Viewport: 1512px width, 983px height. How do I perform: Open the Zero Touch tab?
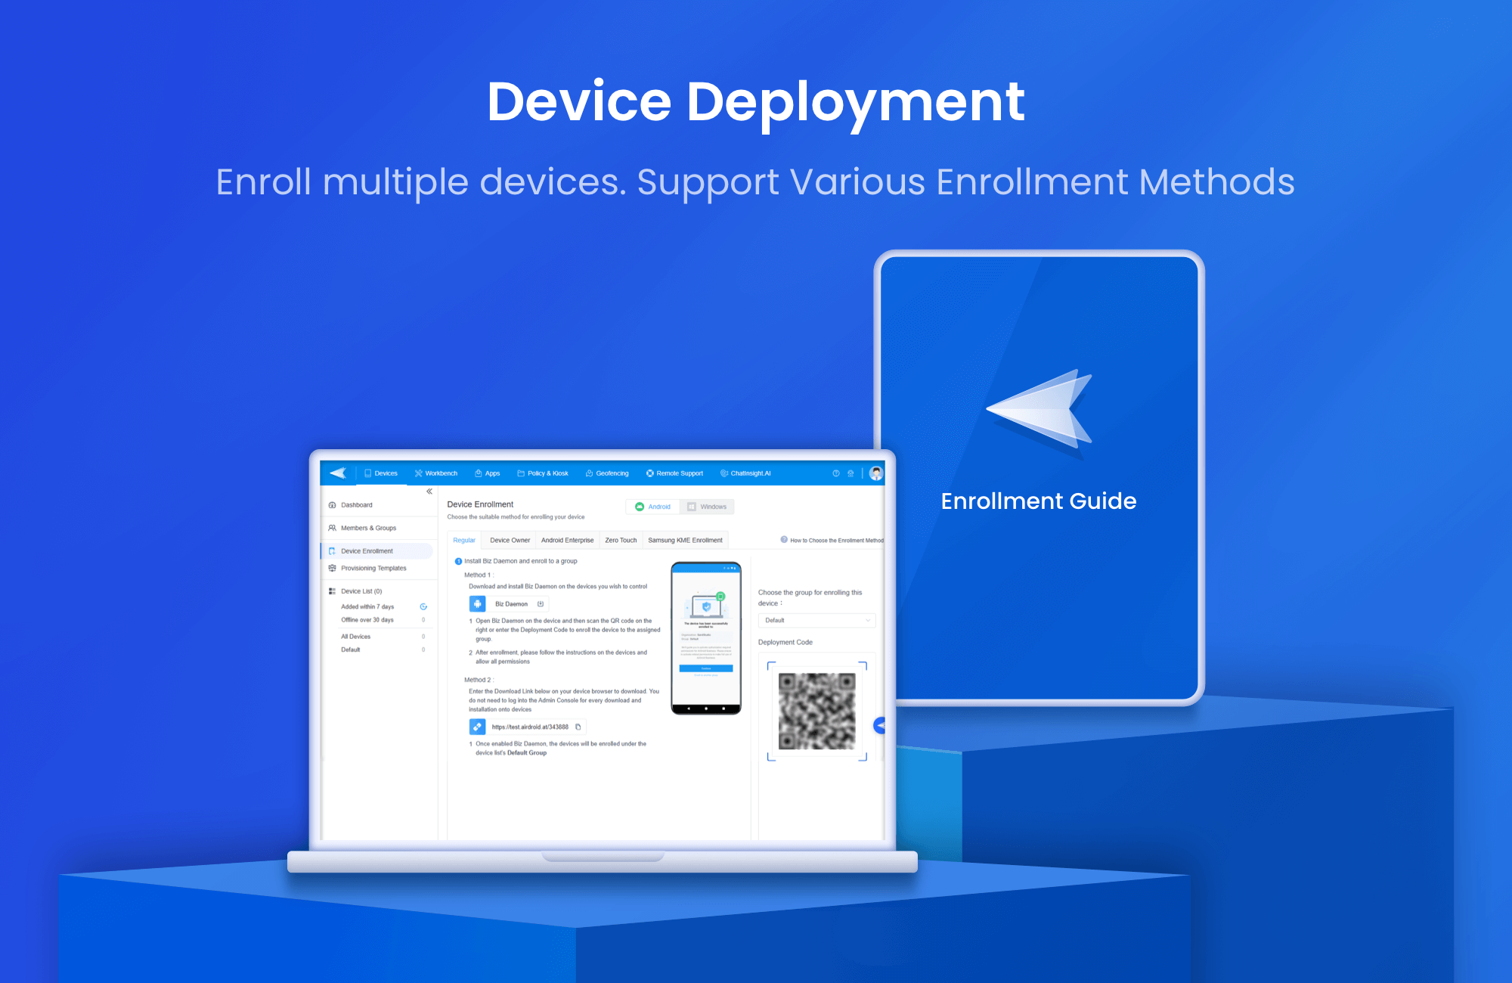621,541
